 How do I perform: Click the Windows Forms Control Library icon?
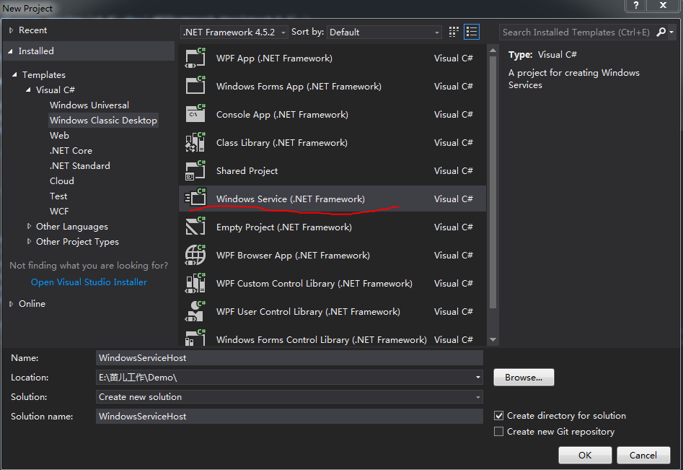click(x=195, y=338)
